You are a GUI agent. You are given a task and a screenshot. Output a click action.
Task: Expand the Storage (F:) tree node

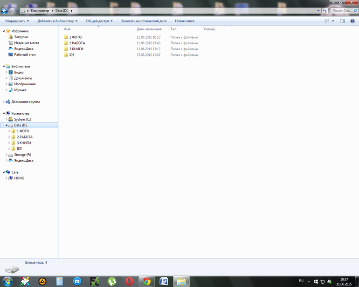click(7, 155)
